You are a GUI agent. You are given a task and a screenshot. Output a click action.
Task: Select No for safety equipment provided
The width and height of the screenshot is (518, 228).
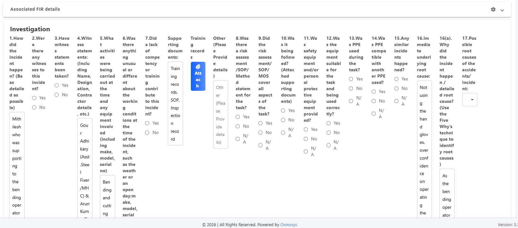[306, 139]
